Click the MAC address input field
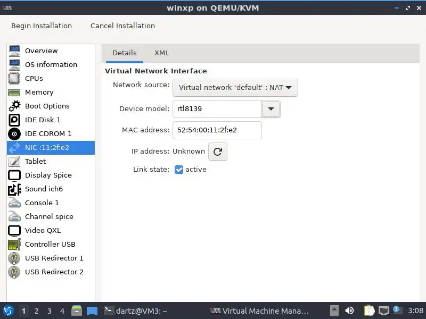 [x=217, y=130]
